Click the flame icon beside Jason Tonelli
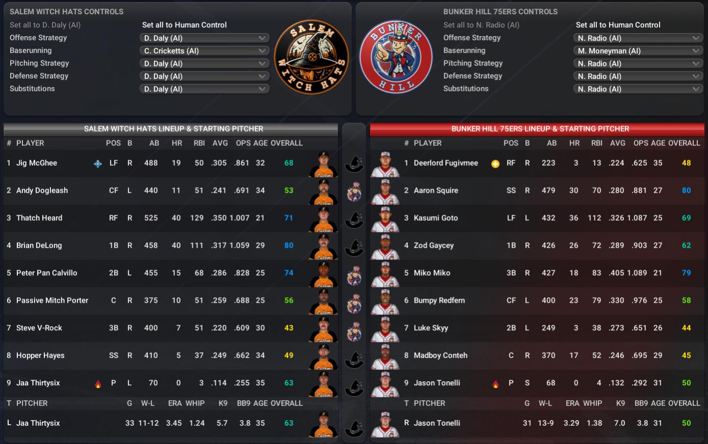Image resolution: width=708 pixels, height=444 pixels. [495, 384]
